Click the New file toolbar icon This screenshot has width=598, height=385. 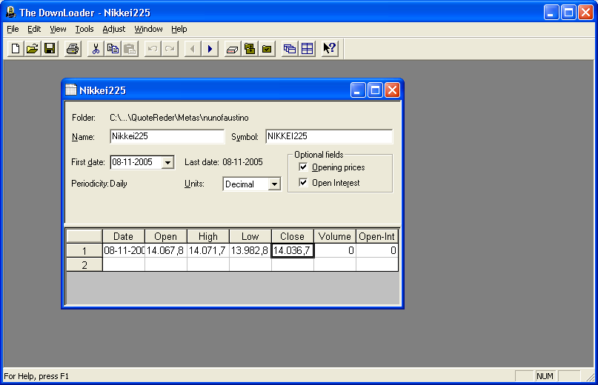tap(16, 49)
